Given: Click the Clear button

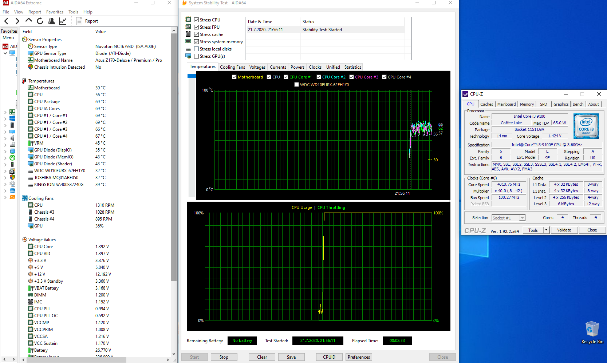Looking at the screenshot, I should (262, 357).
